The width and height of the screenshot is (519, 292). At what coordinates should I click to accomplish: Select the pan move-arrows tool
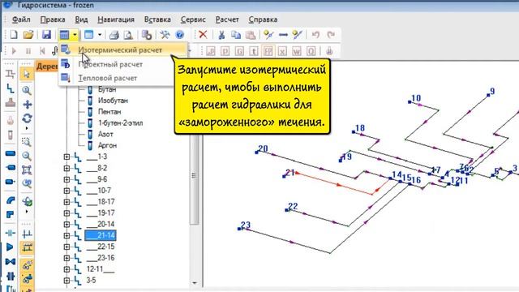(x=27, y=105)
